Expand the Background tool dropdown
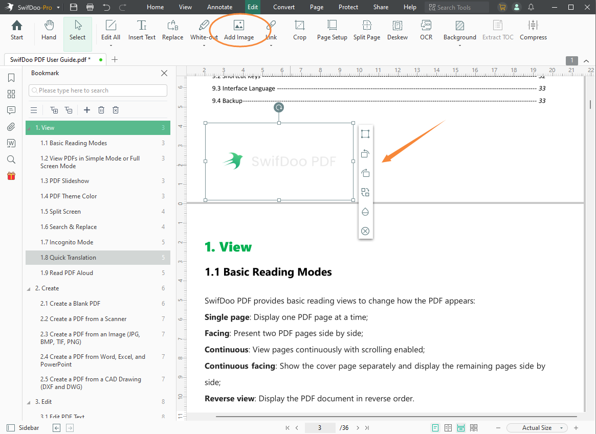The height and width of the screenshot is (434, 596). 459,45
